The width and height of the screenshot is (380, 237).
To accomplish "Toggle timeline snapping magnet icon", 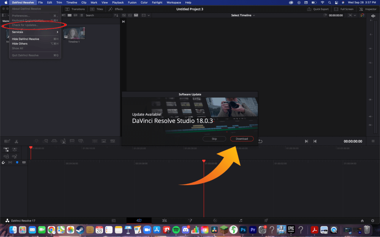I will point(3,163).
